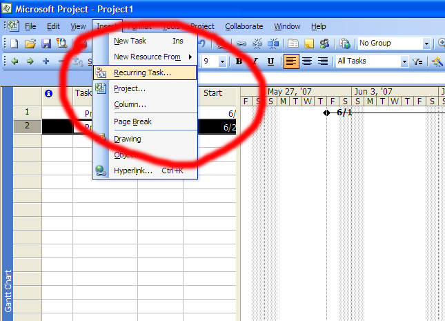
Task: Open the View menu
Action: pyautogui.click(x=78, y=26)
